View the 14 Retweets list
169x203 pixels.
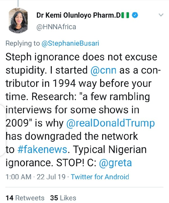(x=25, y=198)
